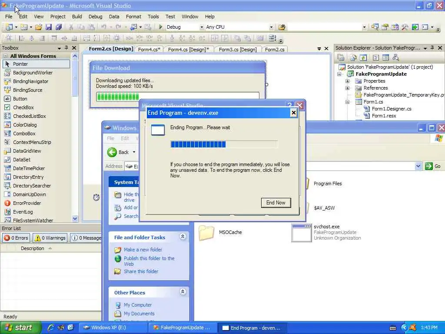Open the Debug menu
Screen dimensions: 445x334
tap(95, 17)
